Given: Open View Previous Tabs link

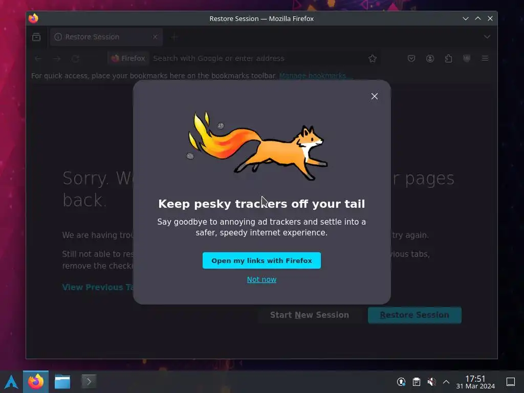Looking at the screenshot, I should [x=98, y=287].
